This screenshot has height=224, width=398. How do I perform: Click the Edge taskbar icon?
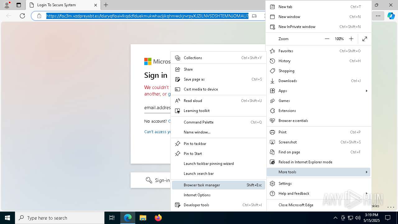(128, 218)
